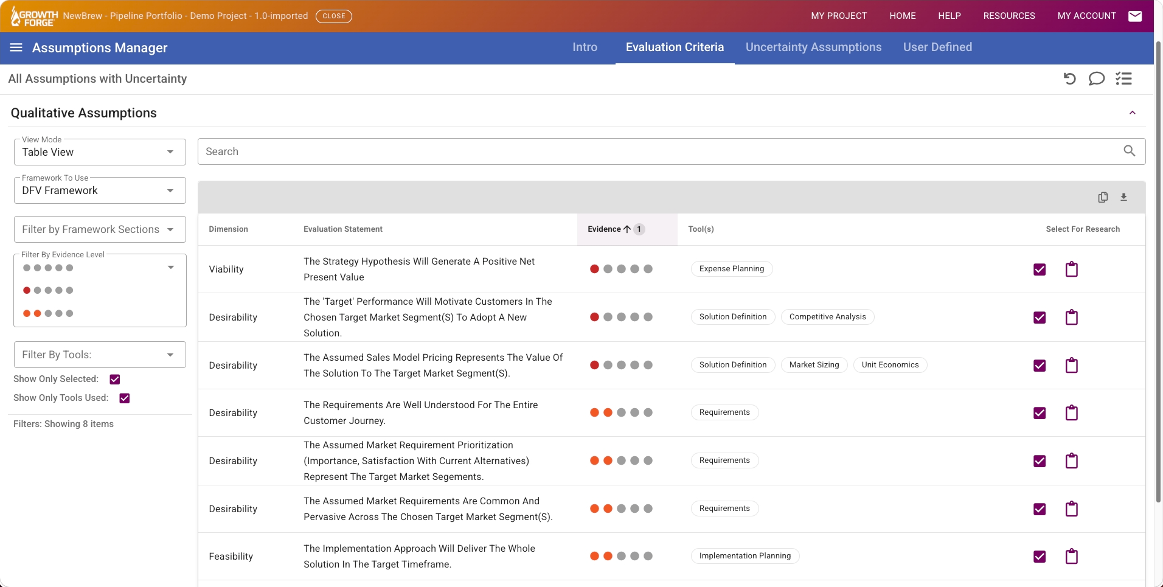
Task: Open MY ACCOUNT menu
Action: (x=1086, y=16)
